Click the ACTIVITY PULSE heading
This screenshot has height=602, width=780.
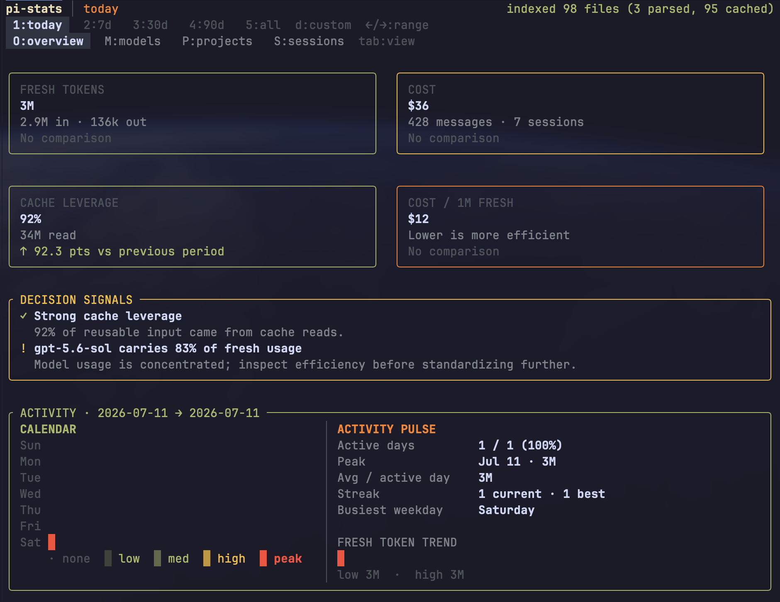[387, 429]
